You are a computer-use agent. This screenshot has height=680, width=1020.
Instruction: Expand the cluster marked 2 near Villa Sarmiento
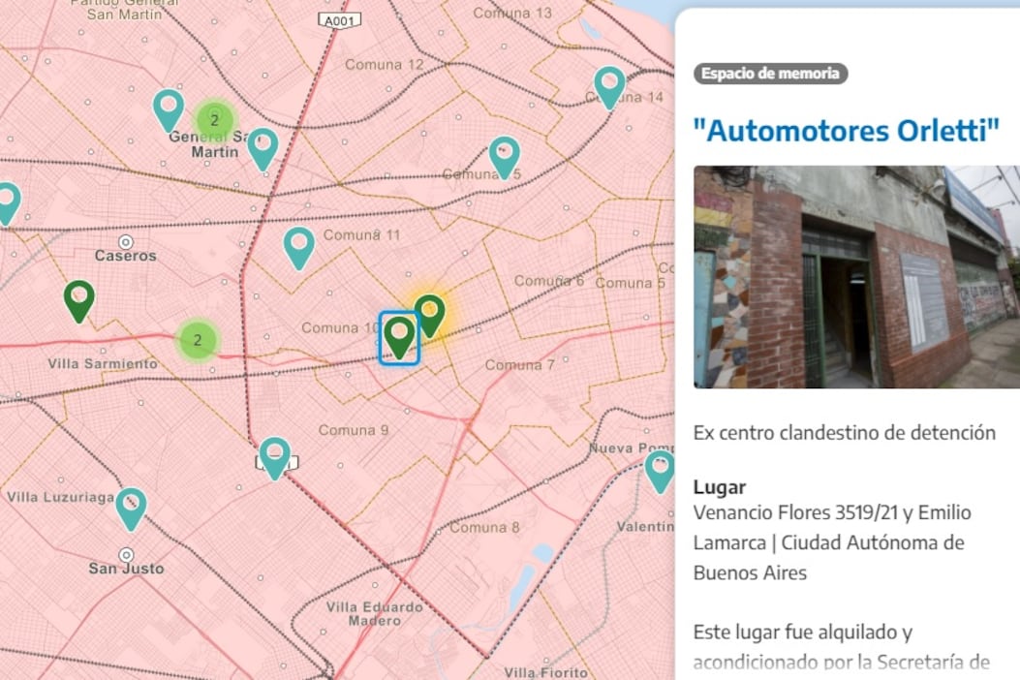pos(197,340)
